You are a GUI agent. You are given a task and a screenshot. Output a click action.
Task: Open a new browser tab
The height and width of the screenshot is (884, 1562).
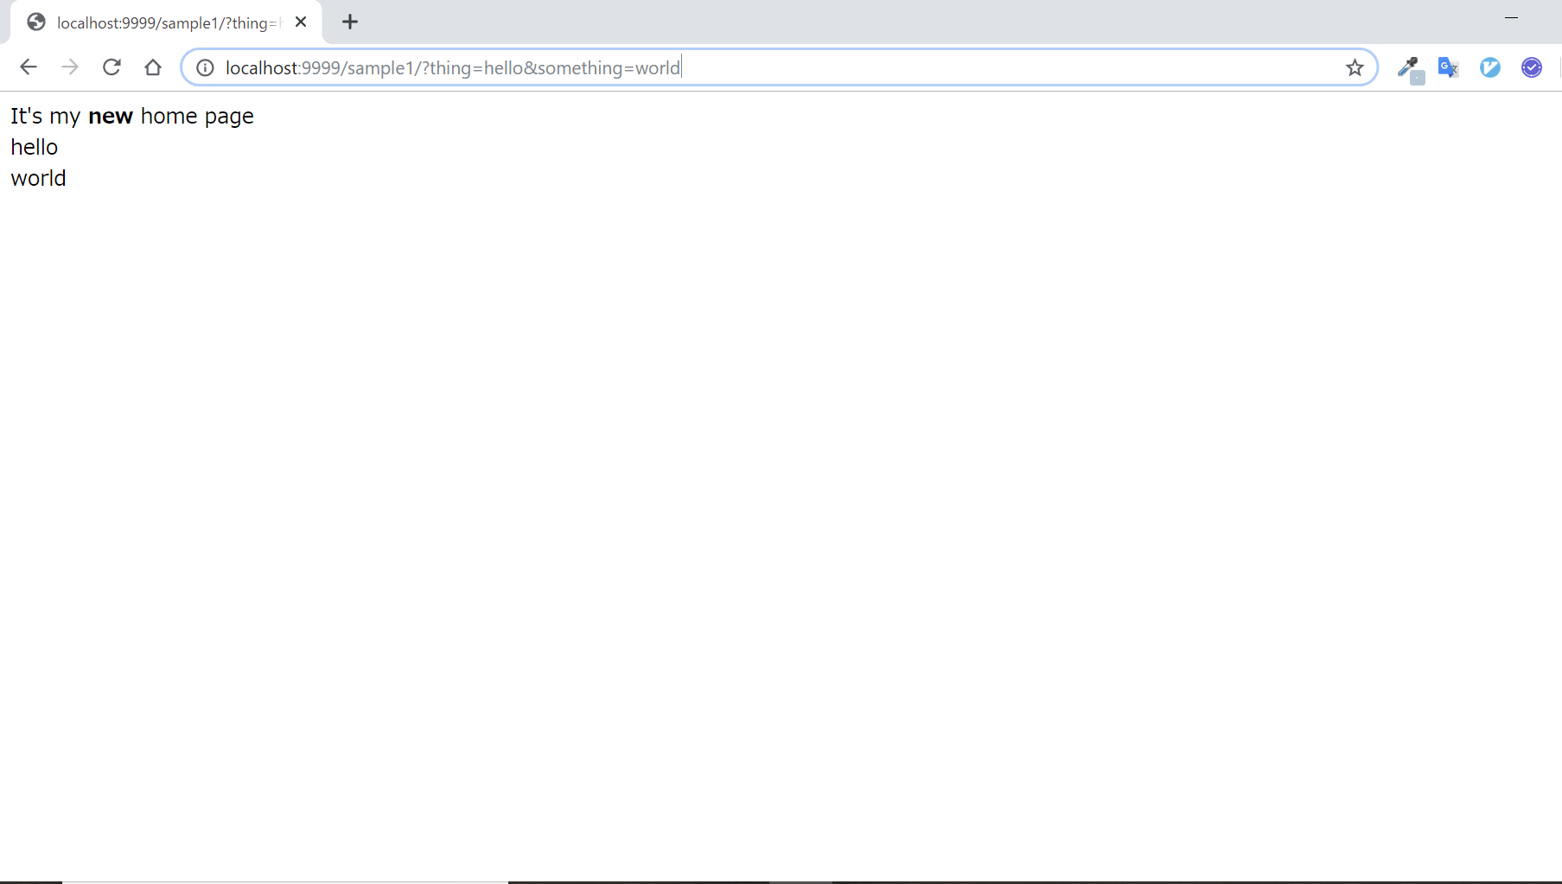click(x=350, y=22)
